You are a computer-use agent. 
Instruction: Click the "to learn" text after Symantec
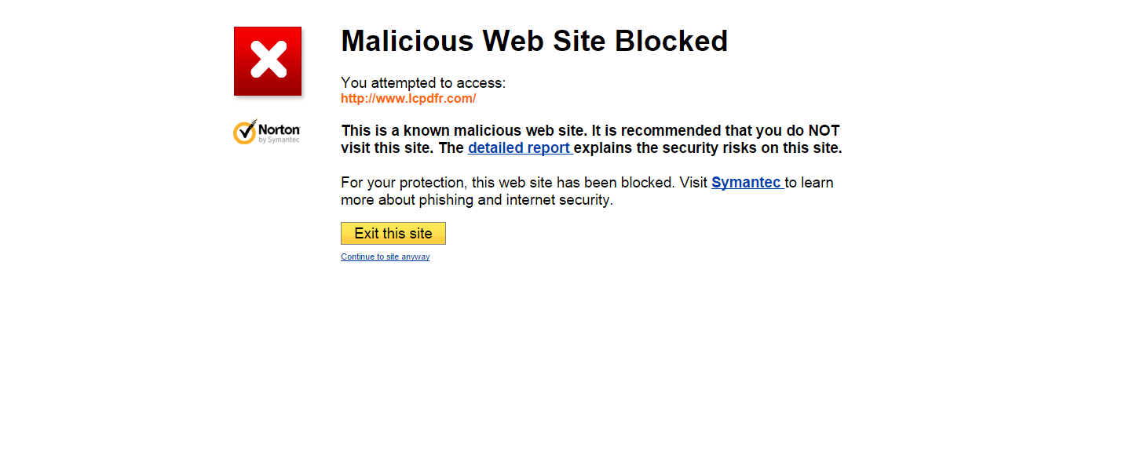[x=810, y=183]
